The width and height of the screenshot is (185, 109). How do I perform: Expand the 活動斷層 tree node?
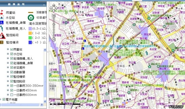pyautogui.click(x=8, y=72)
